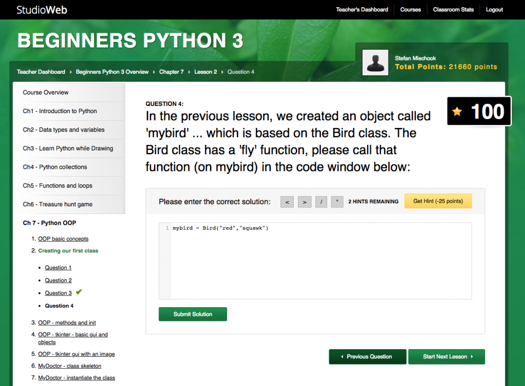Click the '>' character insert icon

pyautogui.click(x=304, y=202)
